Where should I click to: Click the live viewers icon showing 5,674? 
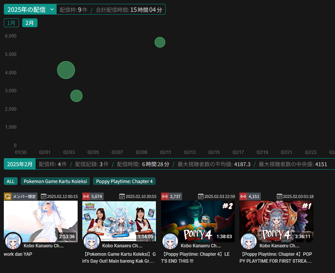click(x=86, y=196)
